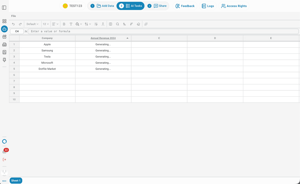This screenshot has width=300, height=184.
Task: Open the brush icon in the sidebar
Action: point(4,60)
